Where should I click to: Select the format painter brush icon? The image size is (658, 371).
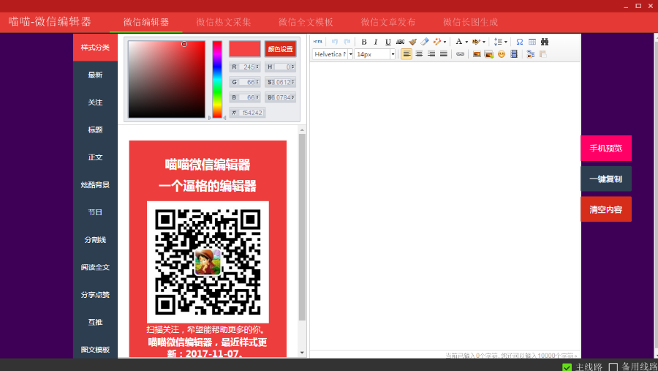point(413,42)
